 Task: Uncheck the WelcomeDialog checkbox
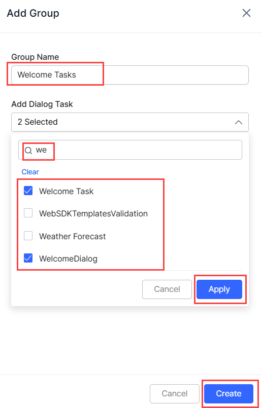[28, 258]
